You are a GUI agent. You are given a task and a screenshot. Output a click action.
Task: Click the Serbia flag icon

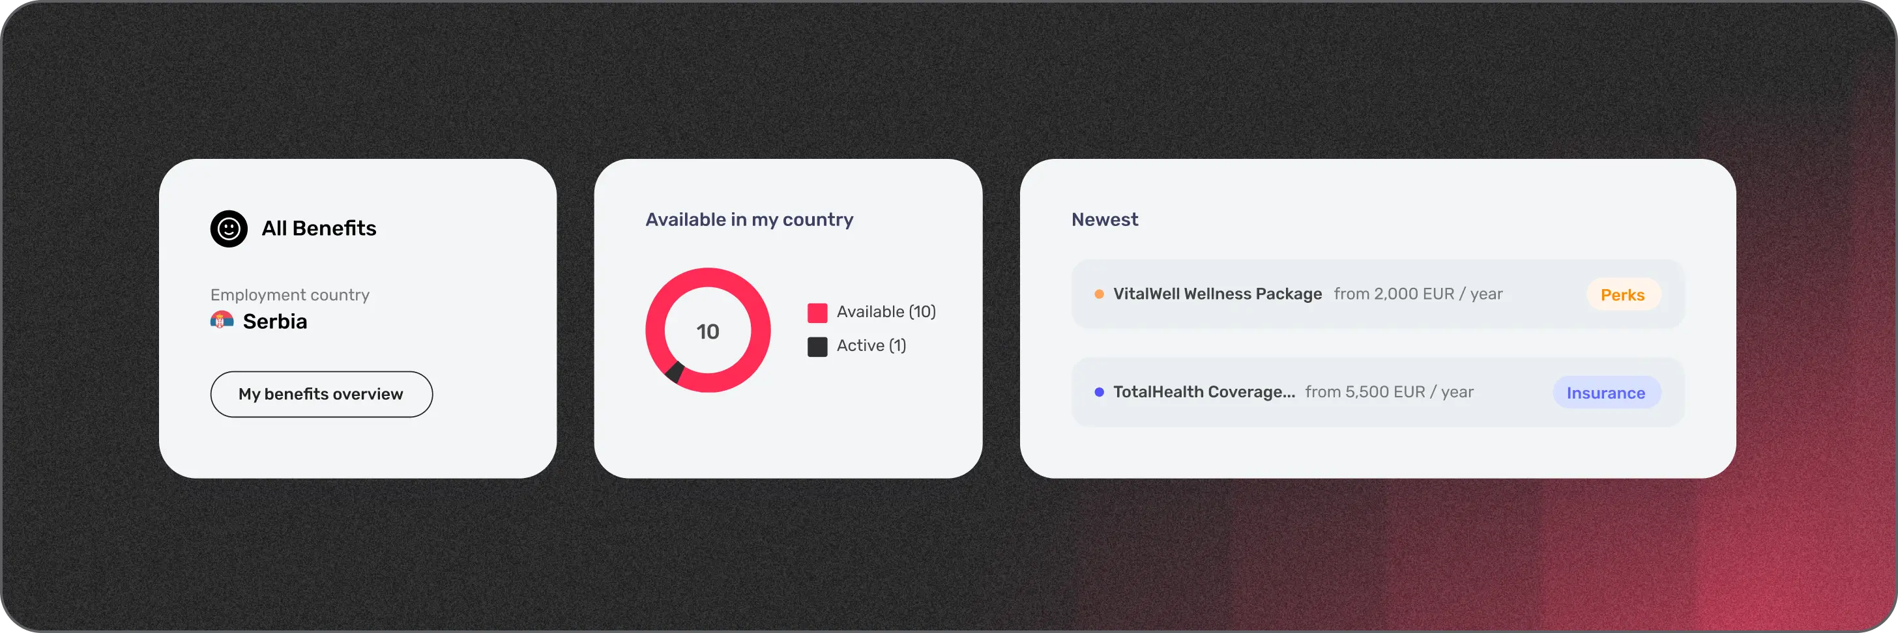coord(222,320)
